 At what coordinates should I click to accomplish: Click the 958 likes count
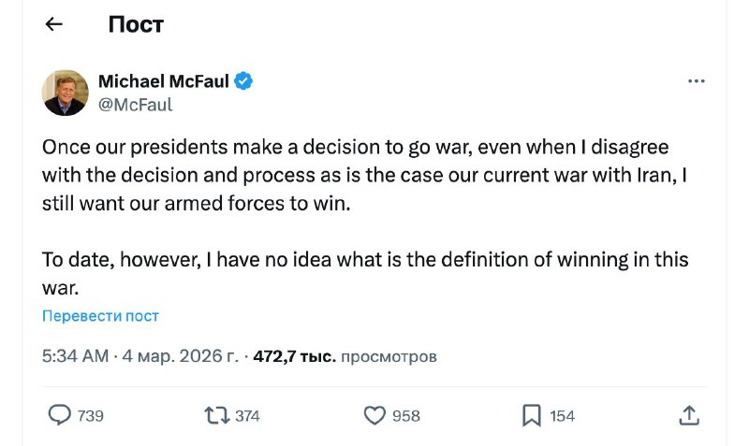pos(406,415)
